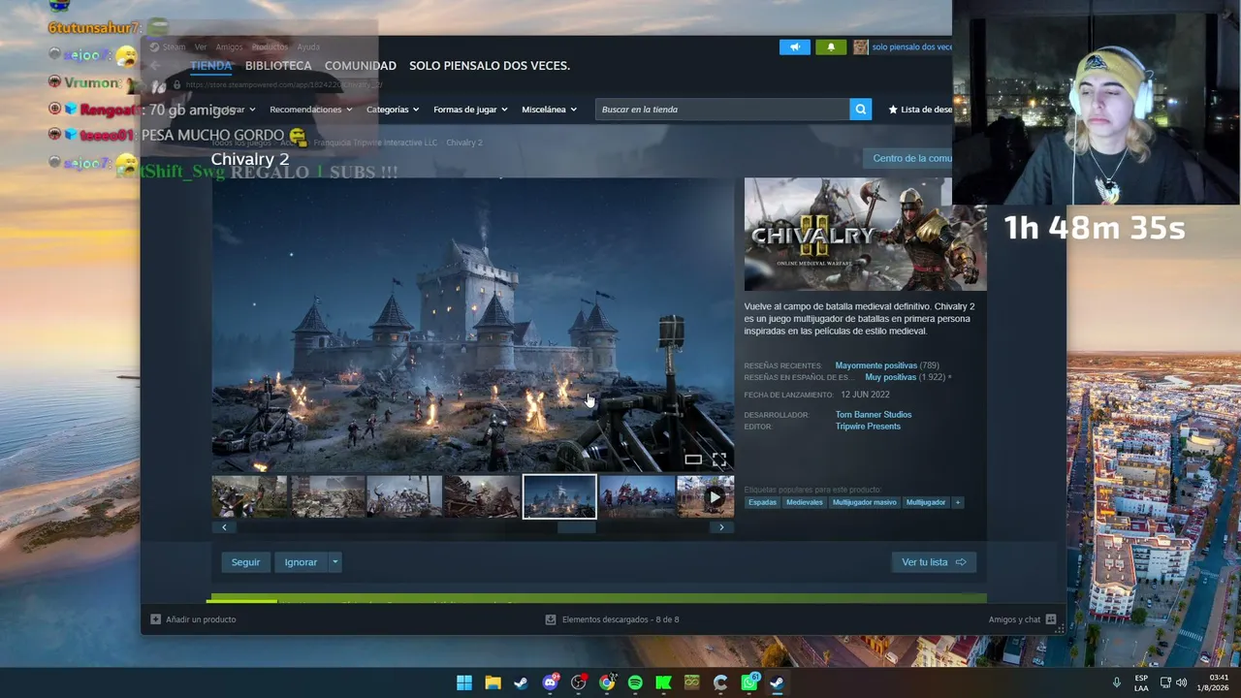Open network settings in system tray

click(x=1165, y=682)
